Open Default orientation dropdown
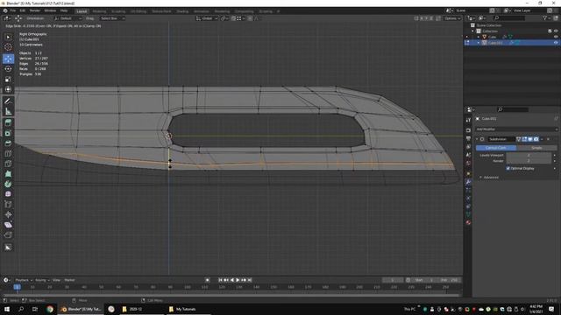 click(x=67, y=18)
